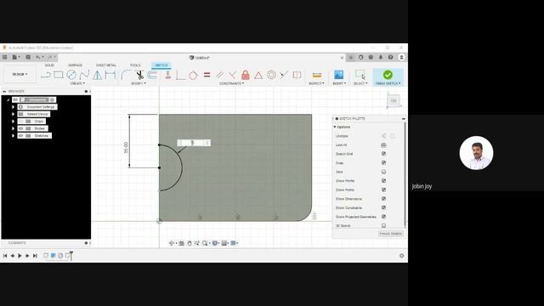
Task: Apply the Equal constraint
Action: coord(207,75)
